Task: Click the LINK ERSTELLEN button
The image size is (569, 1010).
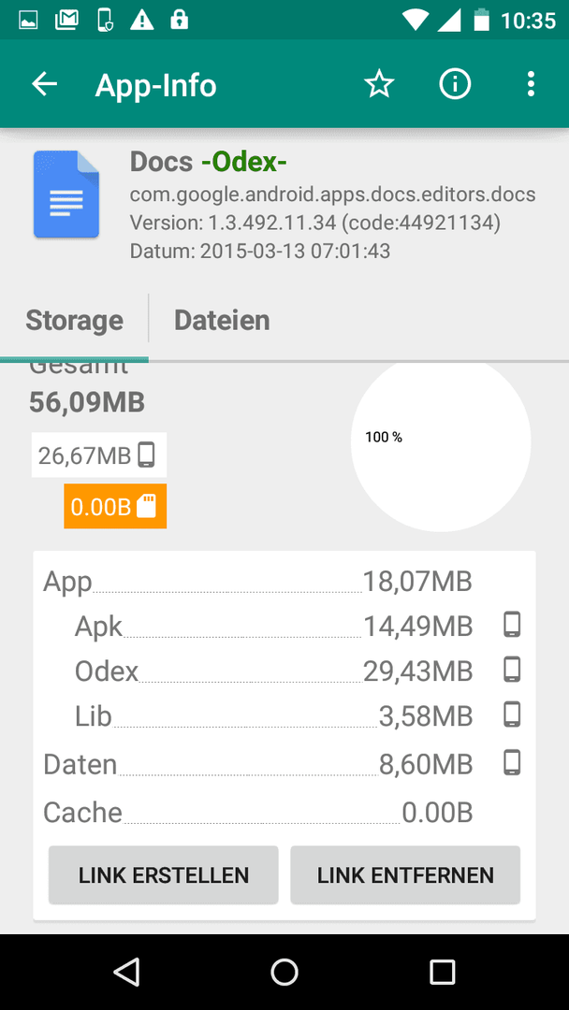Action: (164, 874)
